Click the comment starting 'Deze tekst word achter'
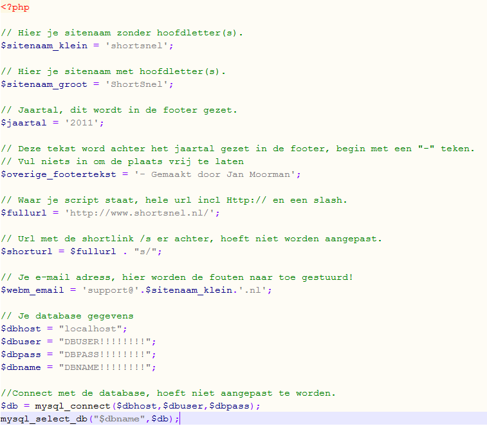The image size is (487, 433). (238, 149)
